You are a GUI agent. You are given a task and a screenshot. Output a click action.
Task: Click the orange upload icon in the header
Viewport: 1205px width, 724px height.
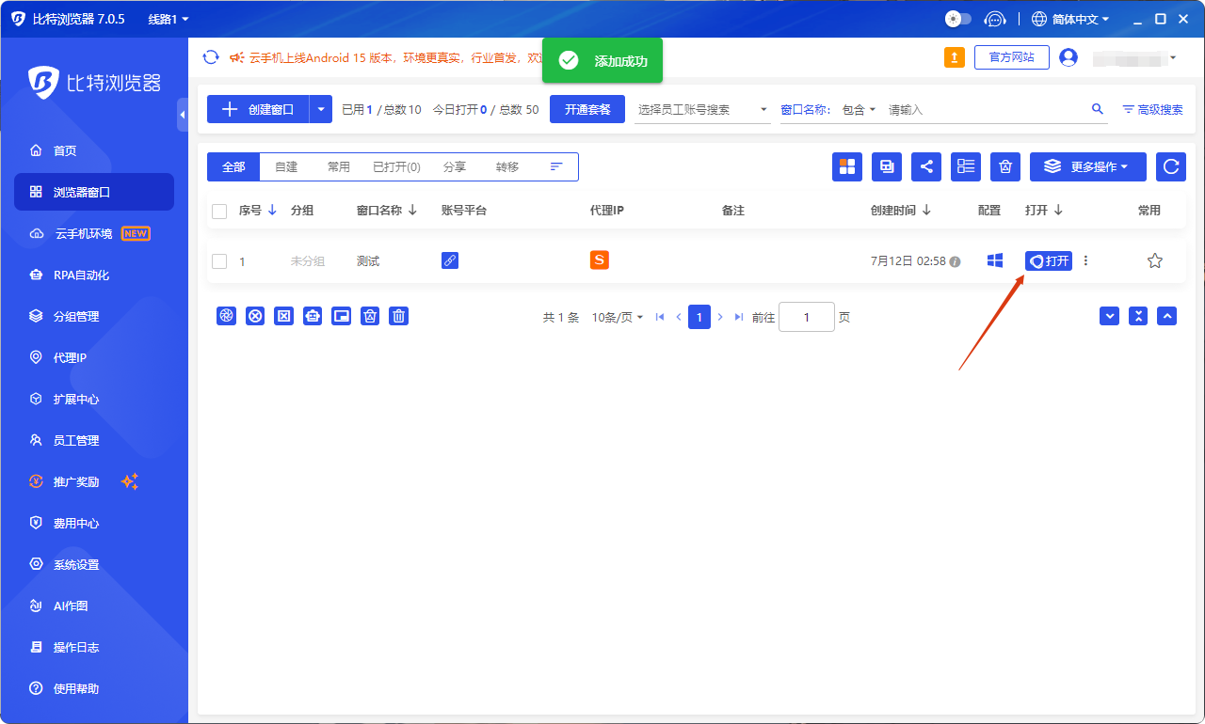tap(955, 57)
